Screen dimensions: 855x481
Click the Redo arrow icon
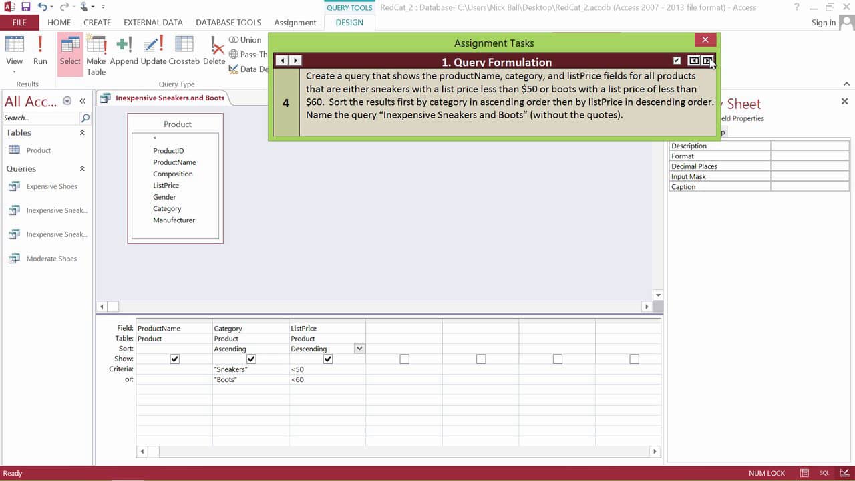(65, 7)
